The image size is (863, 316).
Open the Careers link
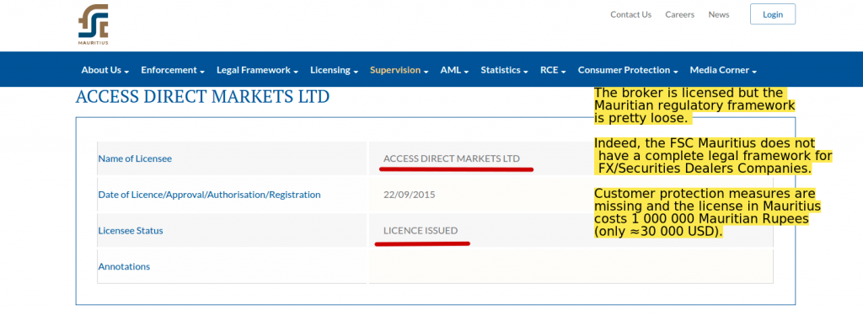(680, 15)
